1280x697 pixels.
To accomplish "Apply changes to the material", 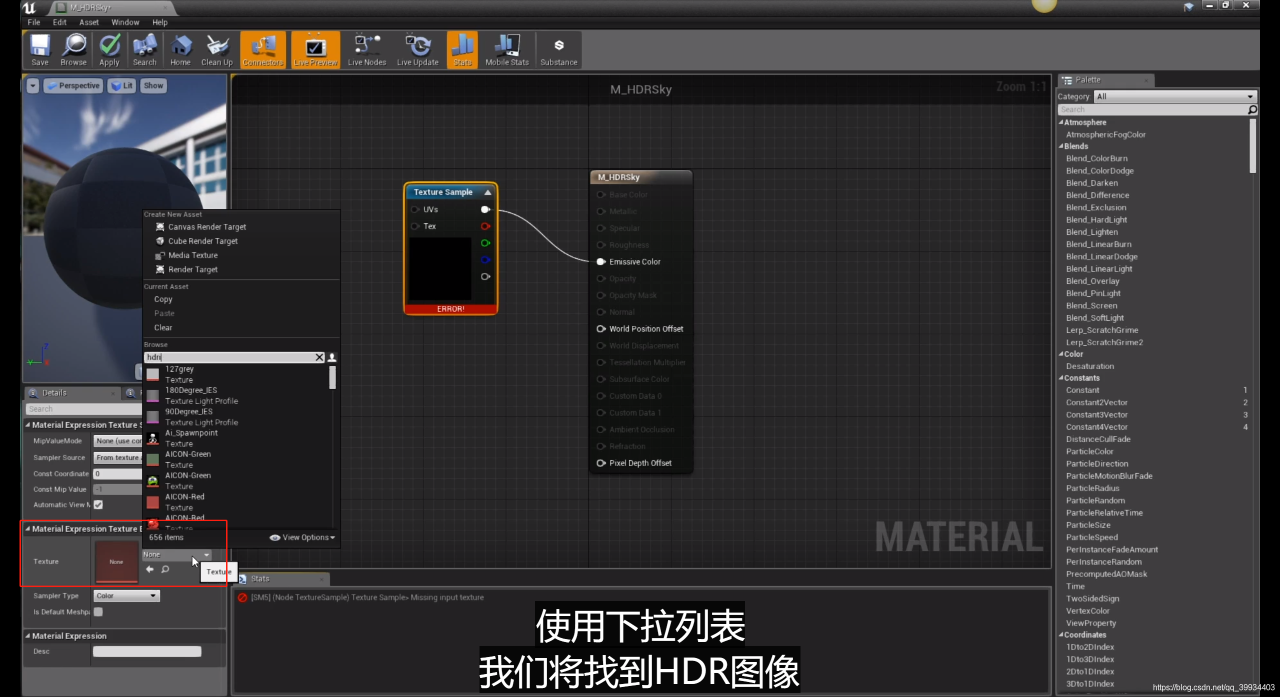I will tap(109, 49).
